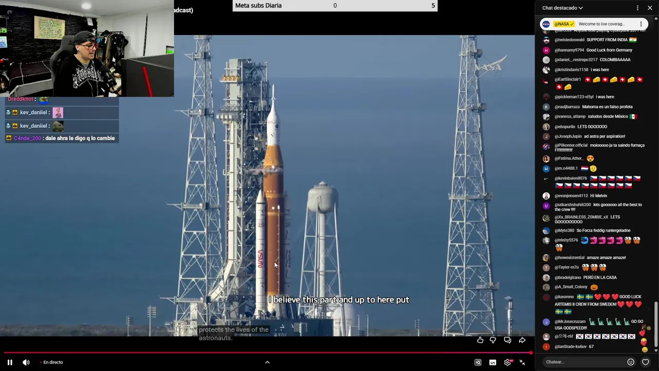659x371 pixels.
Task: Click the @m.o4488.1 avatar letter M
Action: point(546,168)
